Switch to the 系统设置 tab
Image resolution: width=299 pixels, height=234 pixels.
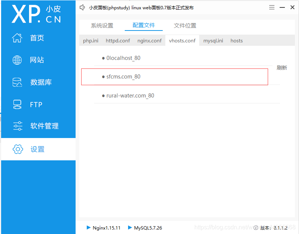[102, 26]
